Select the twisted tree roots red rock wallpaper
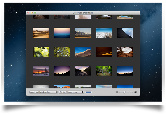 pos(125,52)
